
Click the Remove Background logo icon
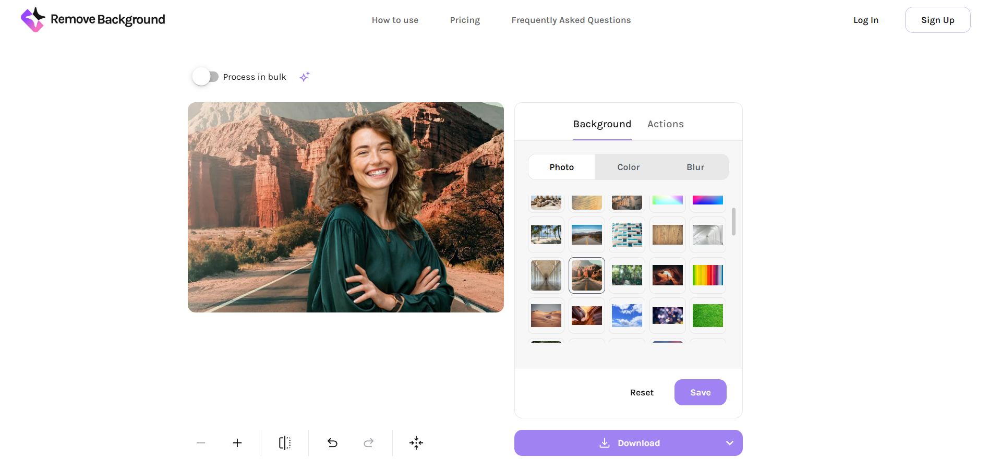pos(33,19)
